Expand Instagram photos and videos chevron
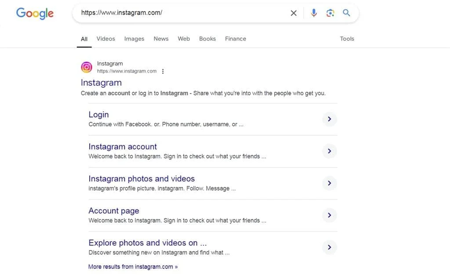 (330, 183)
